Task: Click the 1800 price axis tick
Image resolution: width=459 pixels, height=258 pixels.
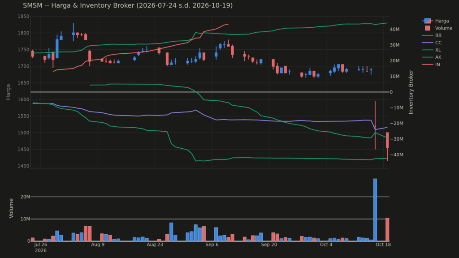Action: click(23, 33)
